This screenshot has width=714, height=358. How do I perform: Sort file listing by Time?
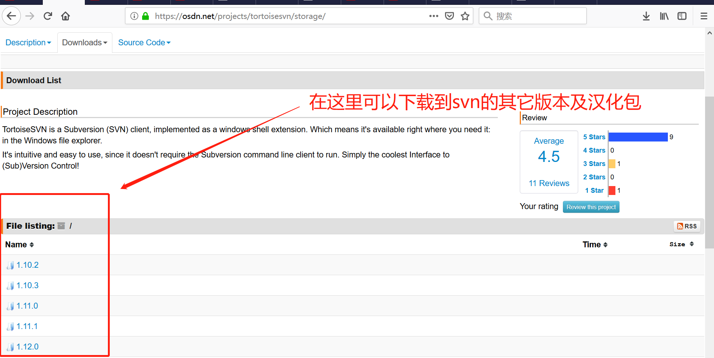[595, 245]
